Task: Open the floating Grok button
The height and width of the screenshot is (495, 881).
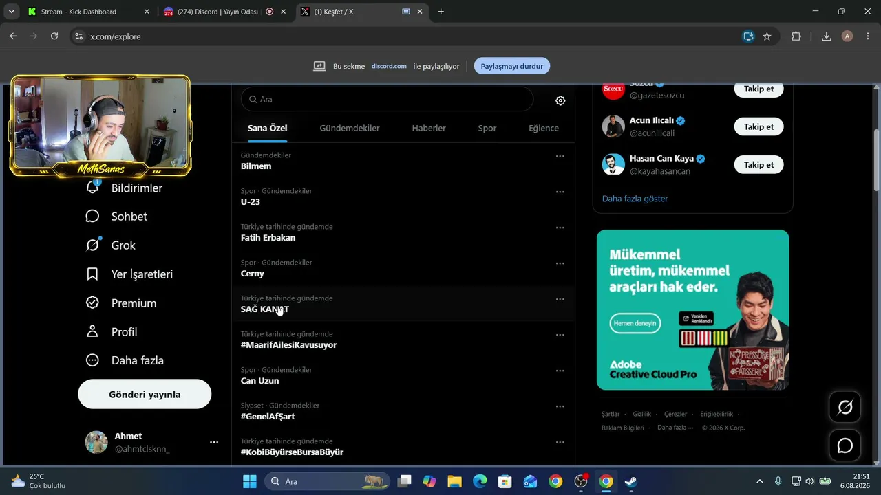Action: [x=845, y=408]
